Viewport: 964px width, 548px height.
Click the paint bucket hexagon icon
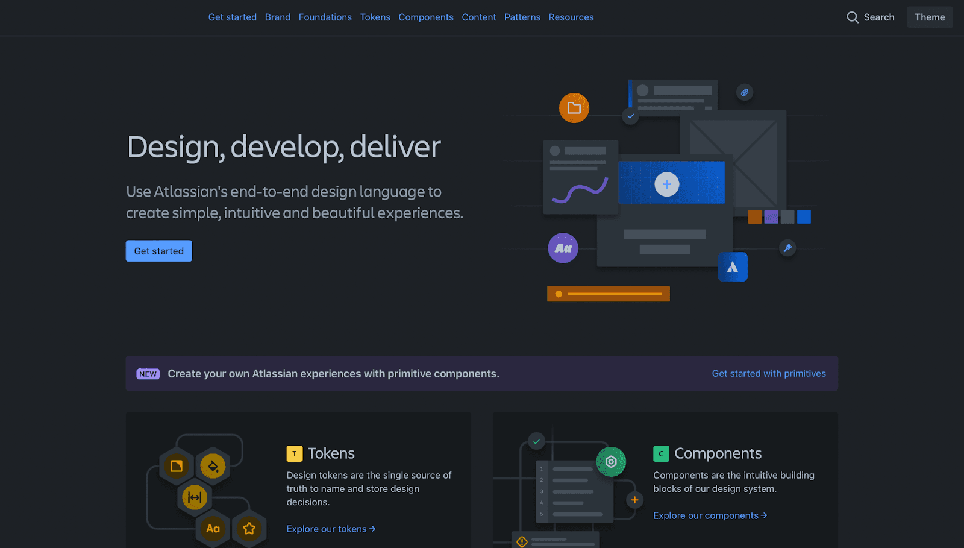click(213, 465)
